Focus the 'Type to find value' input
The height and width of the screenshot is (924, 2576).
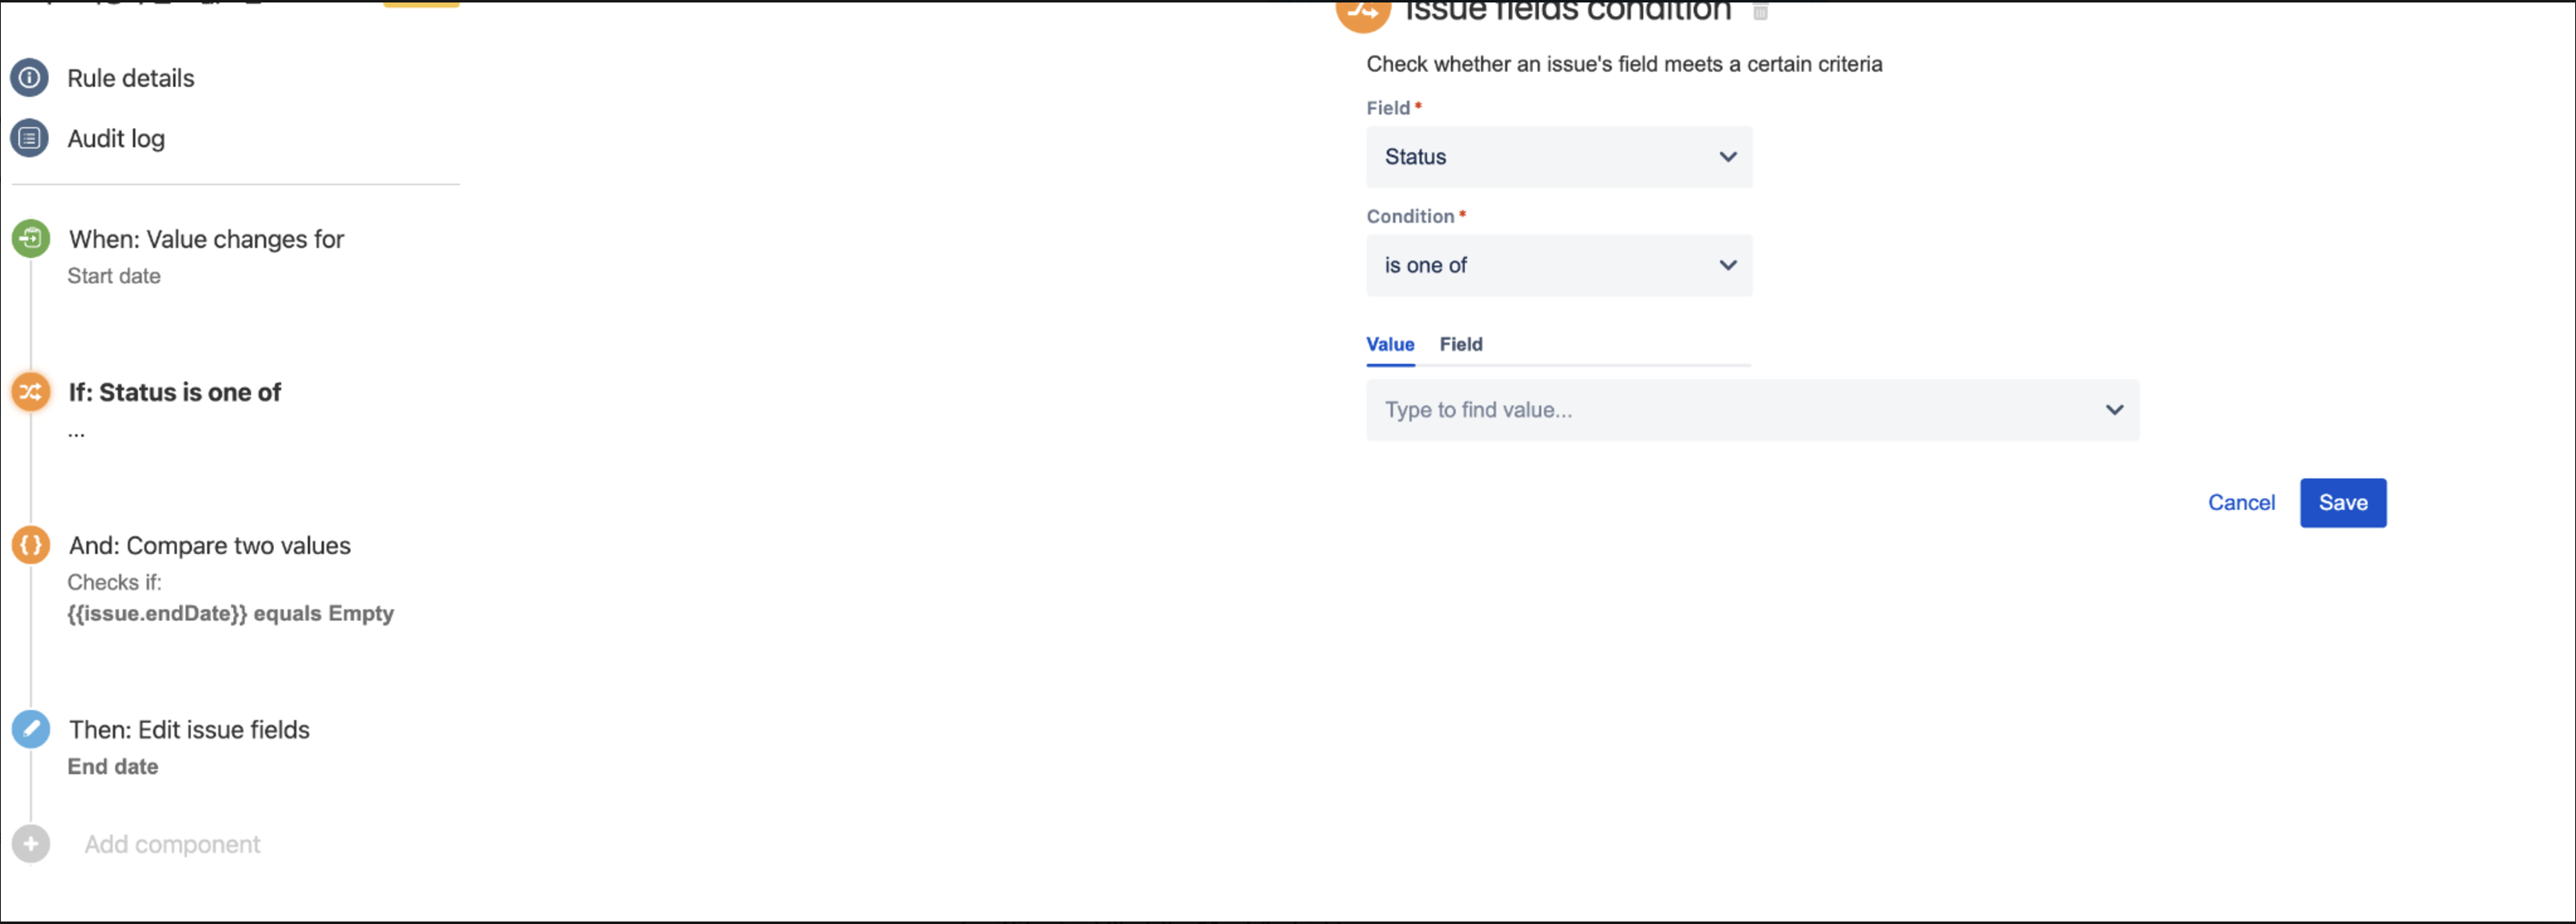(1753, 410)
